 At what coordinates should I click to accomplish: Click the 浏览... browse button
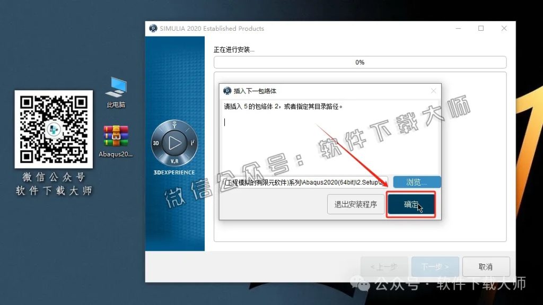[417, 182]
